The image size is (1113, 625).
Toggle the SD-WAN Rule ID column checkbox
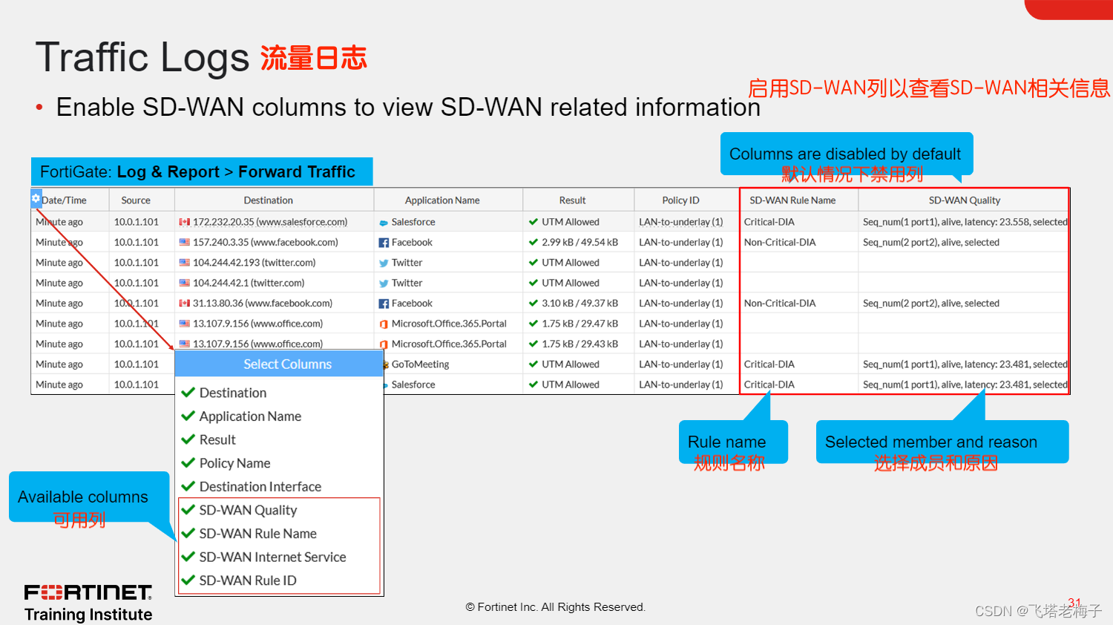188,580
